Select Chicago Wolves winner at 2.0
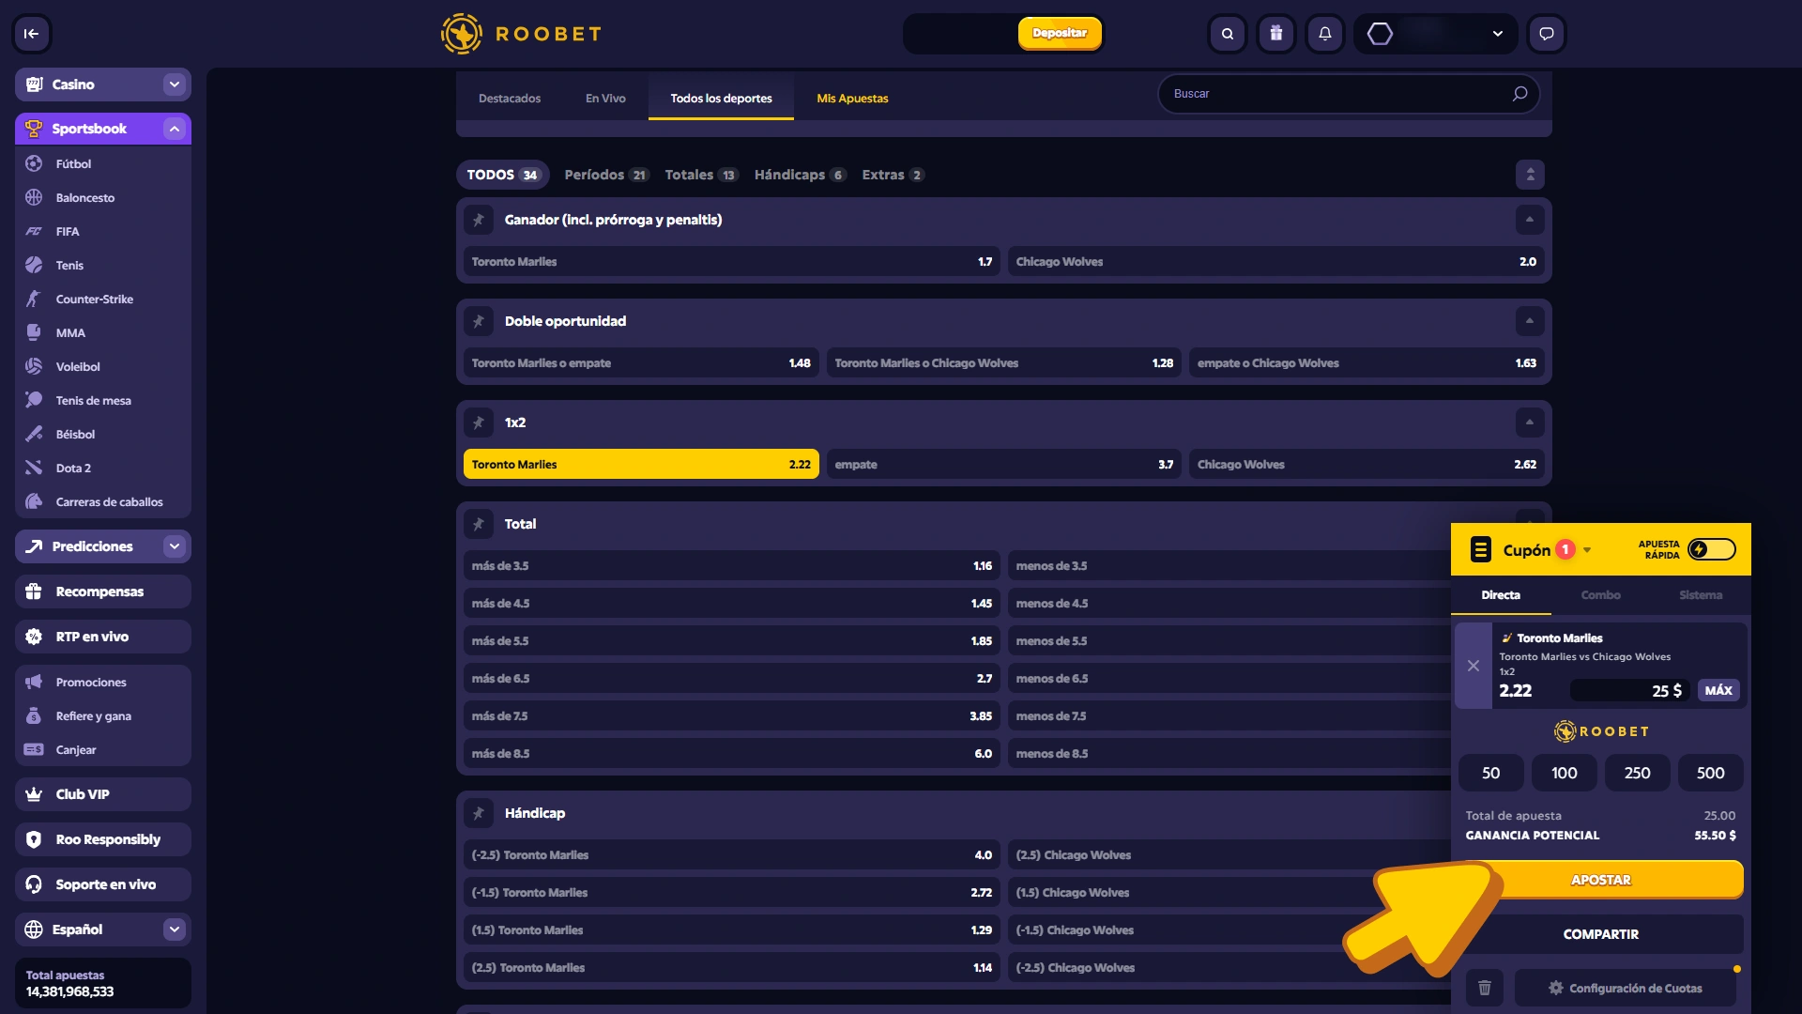This screenshot has height=1014, width=1802. click(x=1276, y=261)
